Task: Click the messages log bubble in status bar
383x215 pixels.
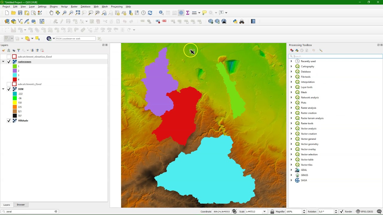Action: point(379,211)
